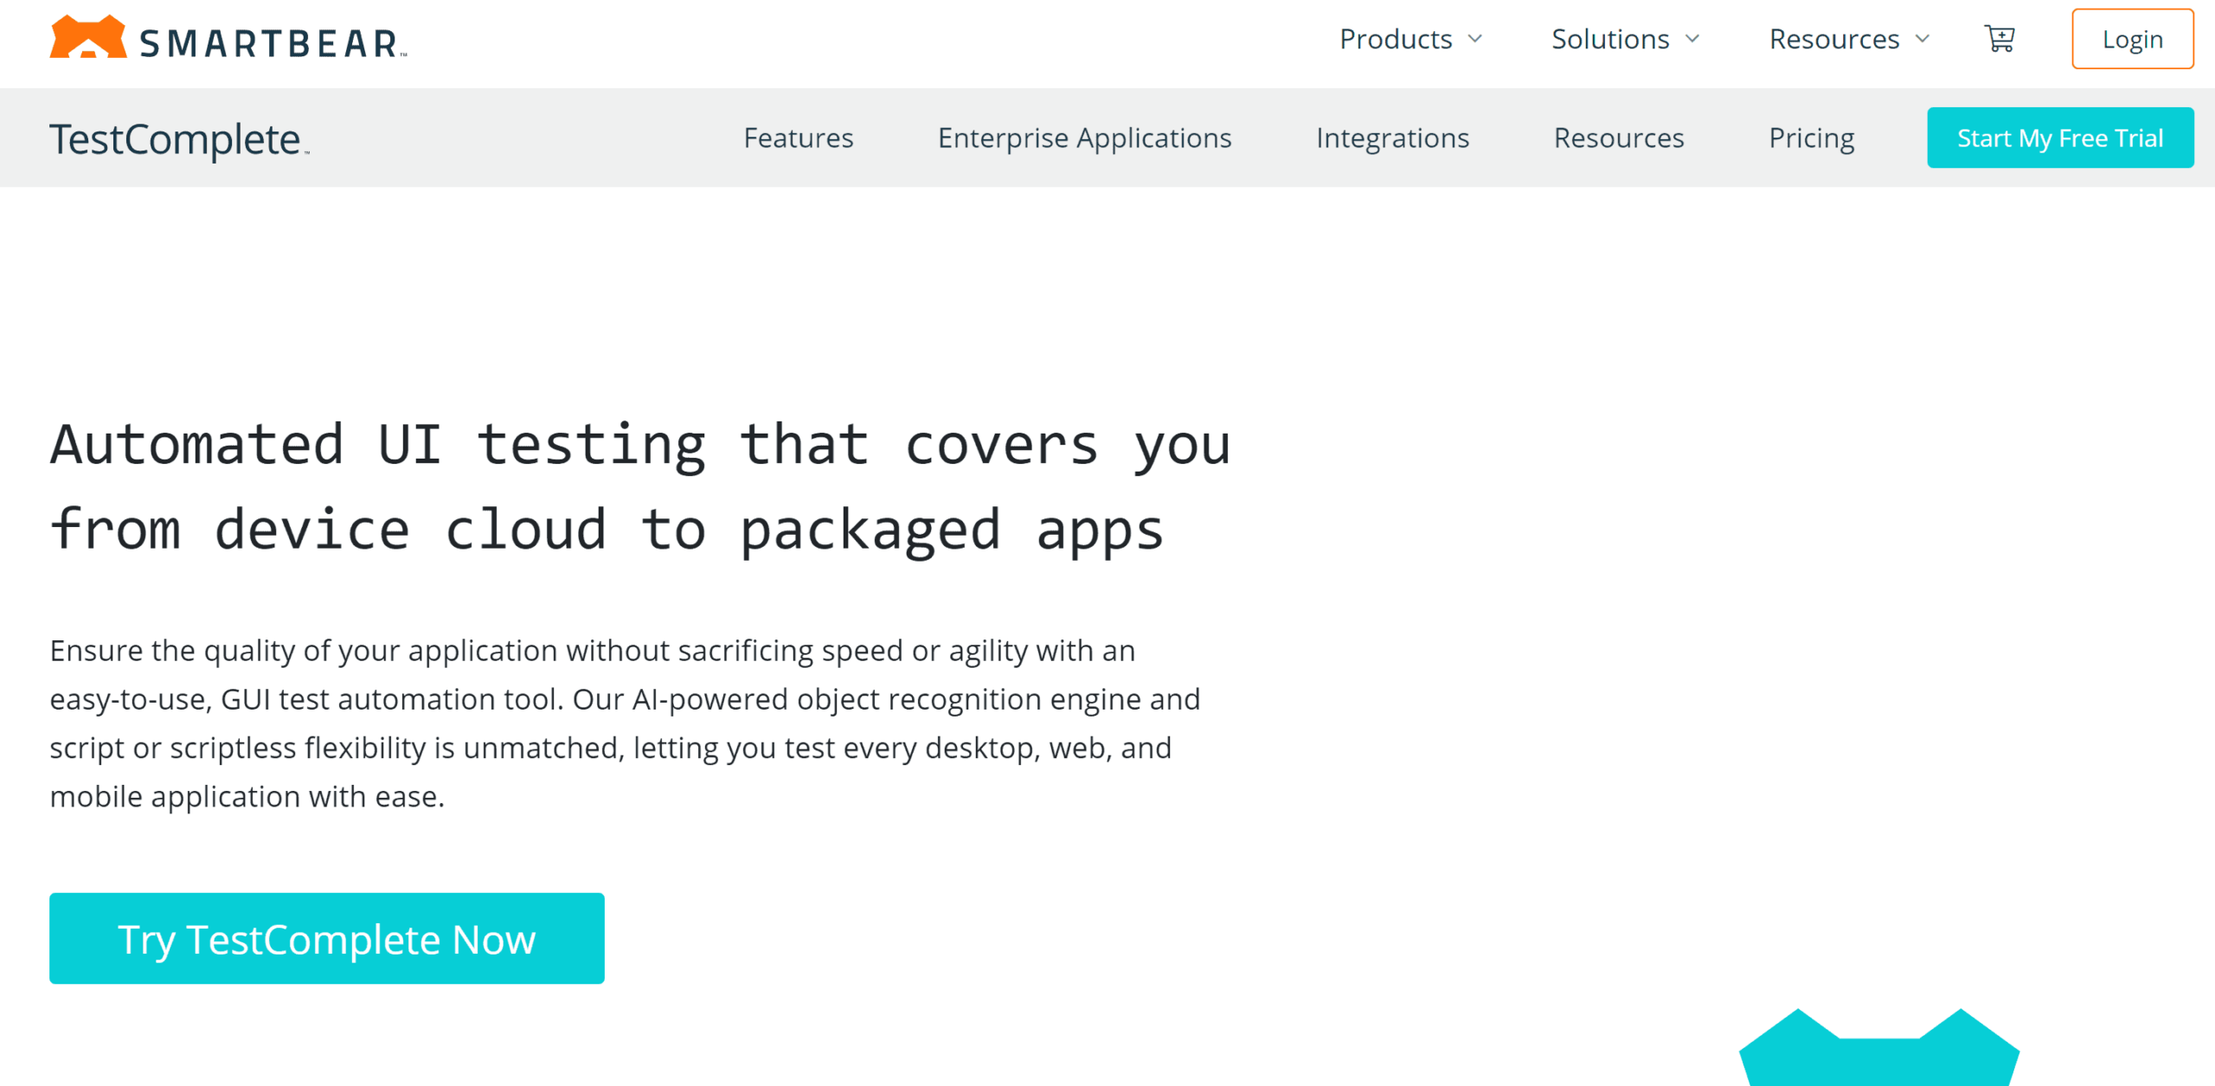This screenshot has width=2215, height=1086.
Task: Expand the Solutions dropdown menu
Action: coord(1626,39)
